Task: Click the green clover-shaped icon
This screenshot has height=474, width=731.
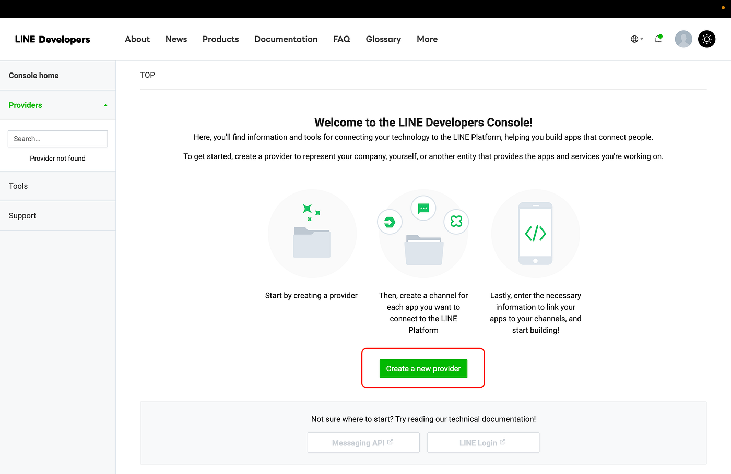Action: click(456, 222)
